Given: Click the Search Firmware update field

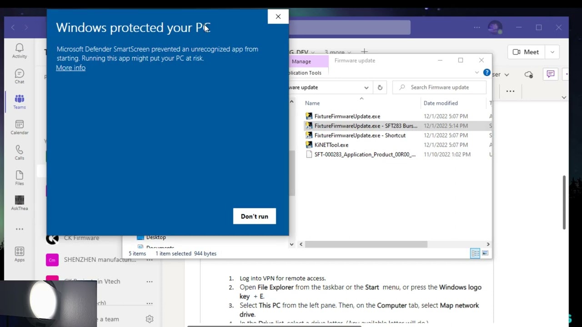Looking at the screenshot, I should [x=439, y=87].
